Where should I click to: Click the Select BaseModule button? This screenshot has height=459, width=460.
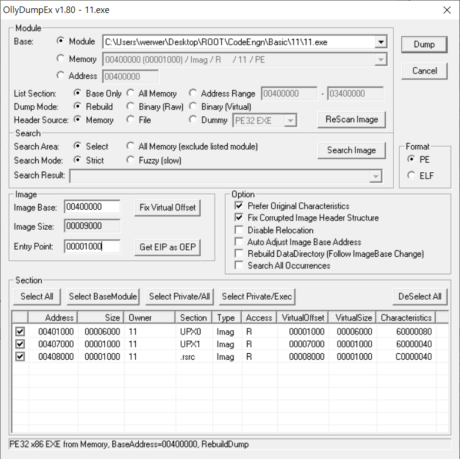pos(103,297)
